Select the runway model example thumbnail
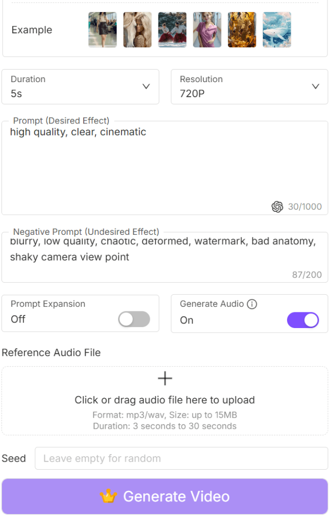The image size is (334, 516). pos(102,30)
